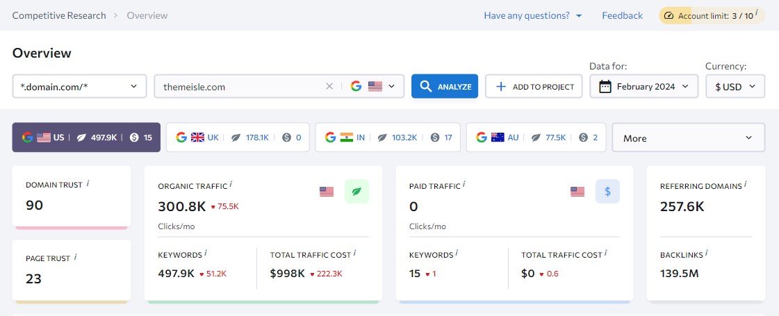Viewport: 779px width, 316px height.
Task: Open the $ USD currency dropdown
Action: pyautogui.click(x=735, y=86)
